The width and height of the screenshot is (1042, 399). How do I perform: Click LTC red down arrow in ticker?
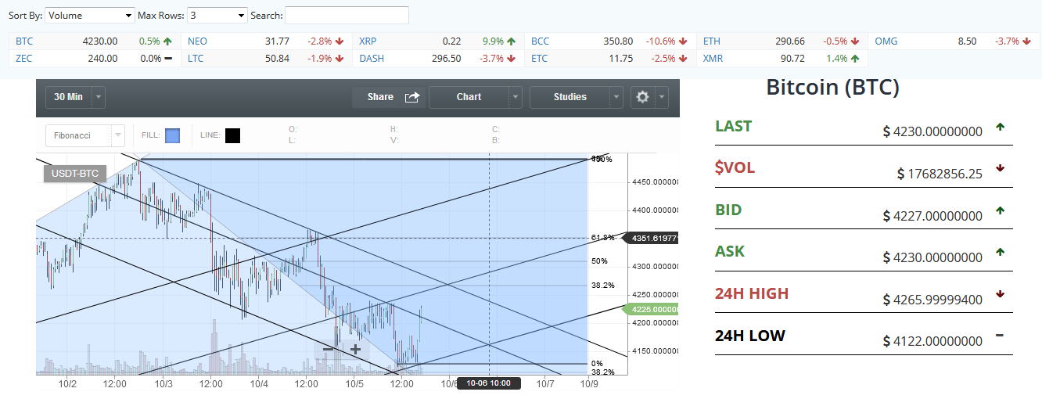pos(340,59)
